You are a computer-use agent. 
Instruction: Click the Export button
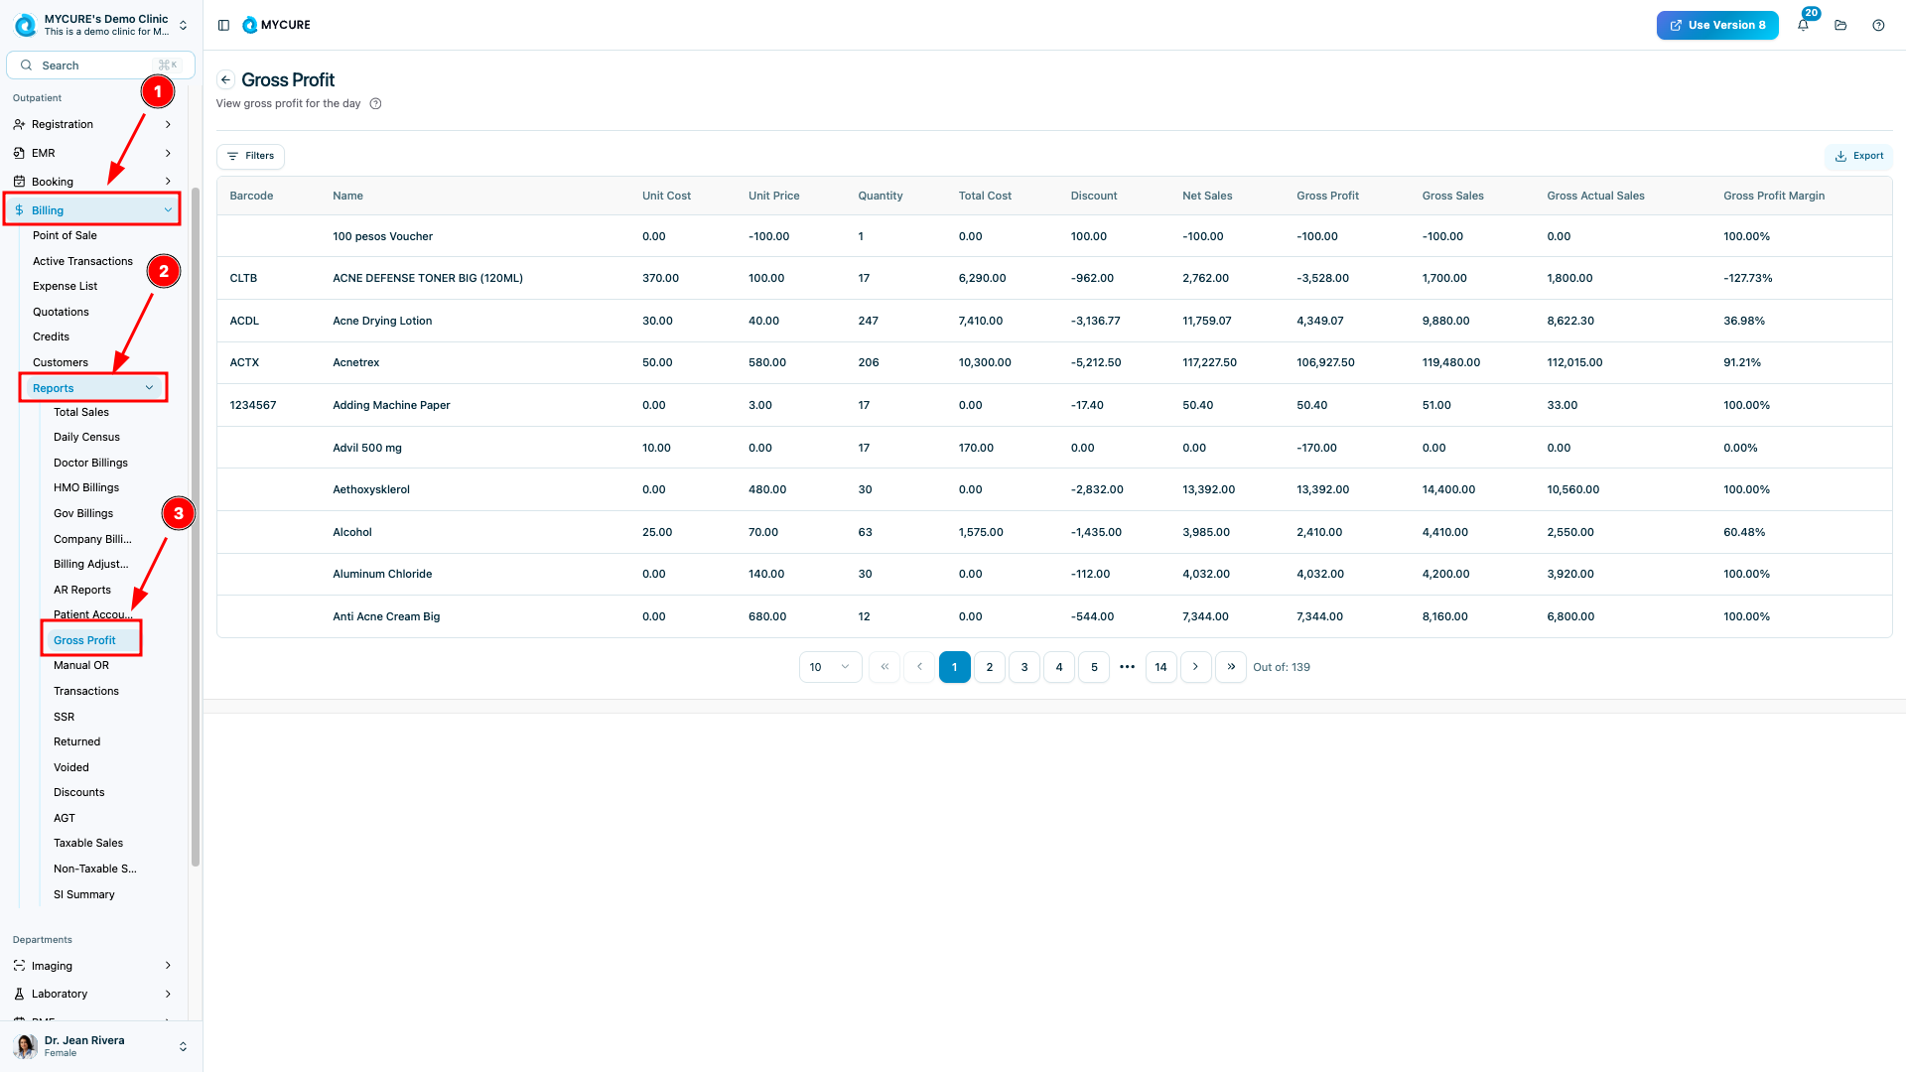(1858, 156)
